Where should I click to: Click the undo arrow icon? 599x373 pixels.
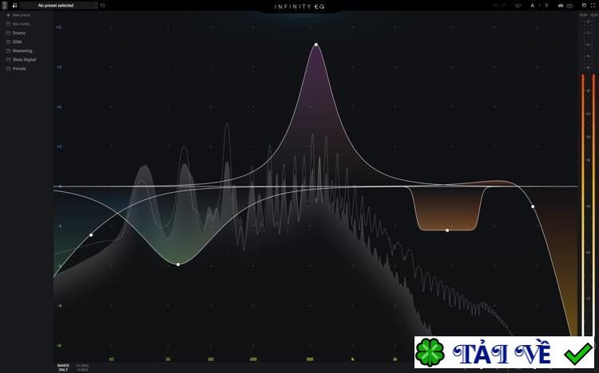[496, 6]
